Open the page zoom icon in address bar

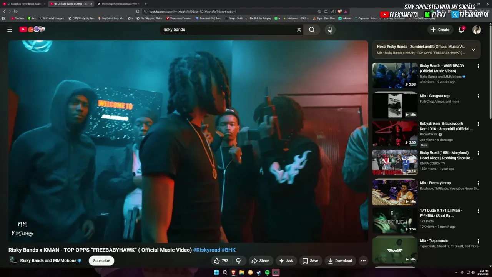click(x=319, y=12)
